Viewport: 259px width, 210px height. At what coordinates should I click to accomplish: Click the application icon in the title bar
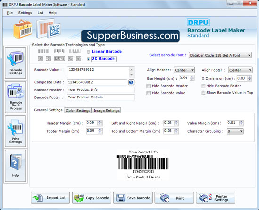tap(5, 5)
